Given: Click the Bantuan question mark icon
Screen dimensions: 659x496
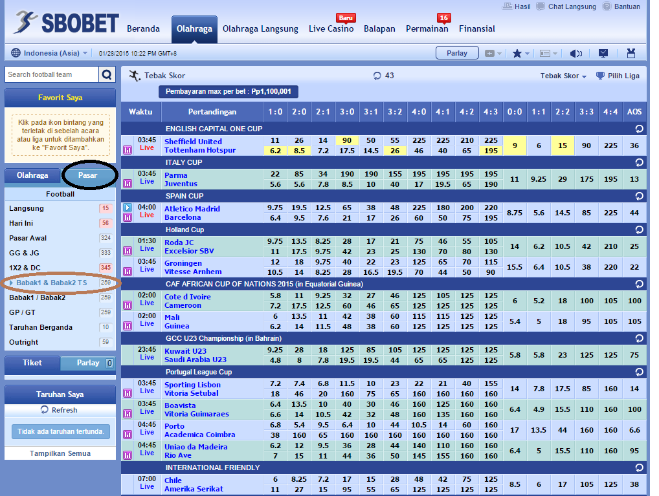Looking at the screenshot, I should coord(607,6).
